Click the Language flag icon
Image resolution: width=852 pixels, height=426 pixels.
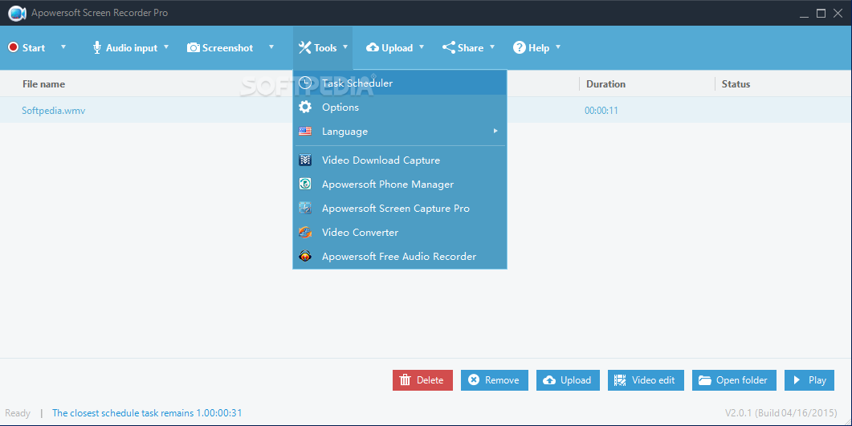click(x=305, y=132)
